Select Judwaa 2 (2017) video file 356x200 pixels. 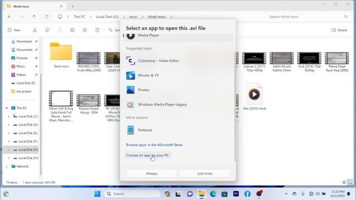click(x=254, y=62)
